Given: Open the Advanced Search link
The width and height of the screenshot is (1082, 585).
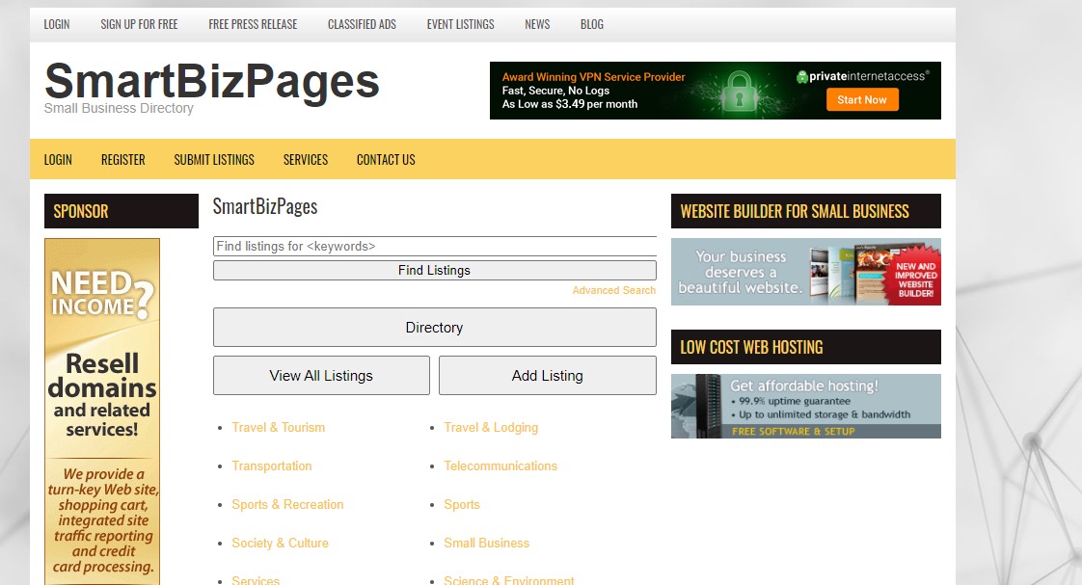Looking at the screenshot, I should tap(613, 290).
